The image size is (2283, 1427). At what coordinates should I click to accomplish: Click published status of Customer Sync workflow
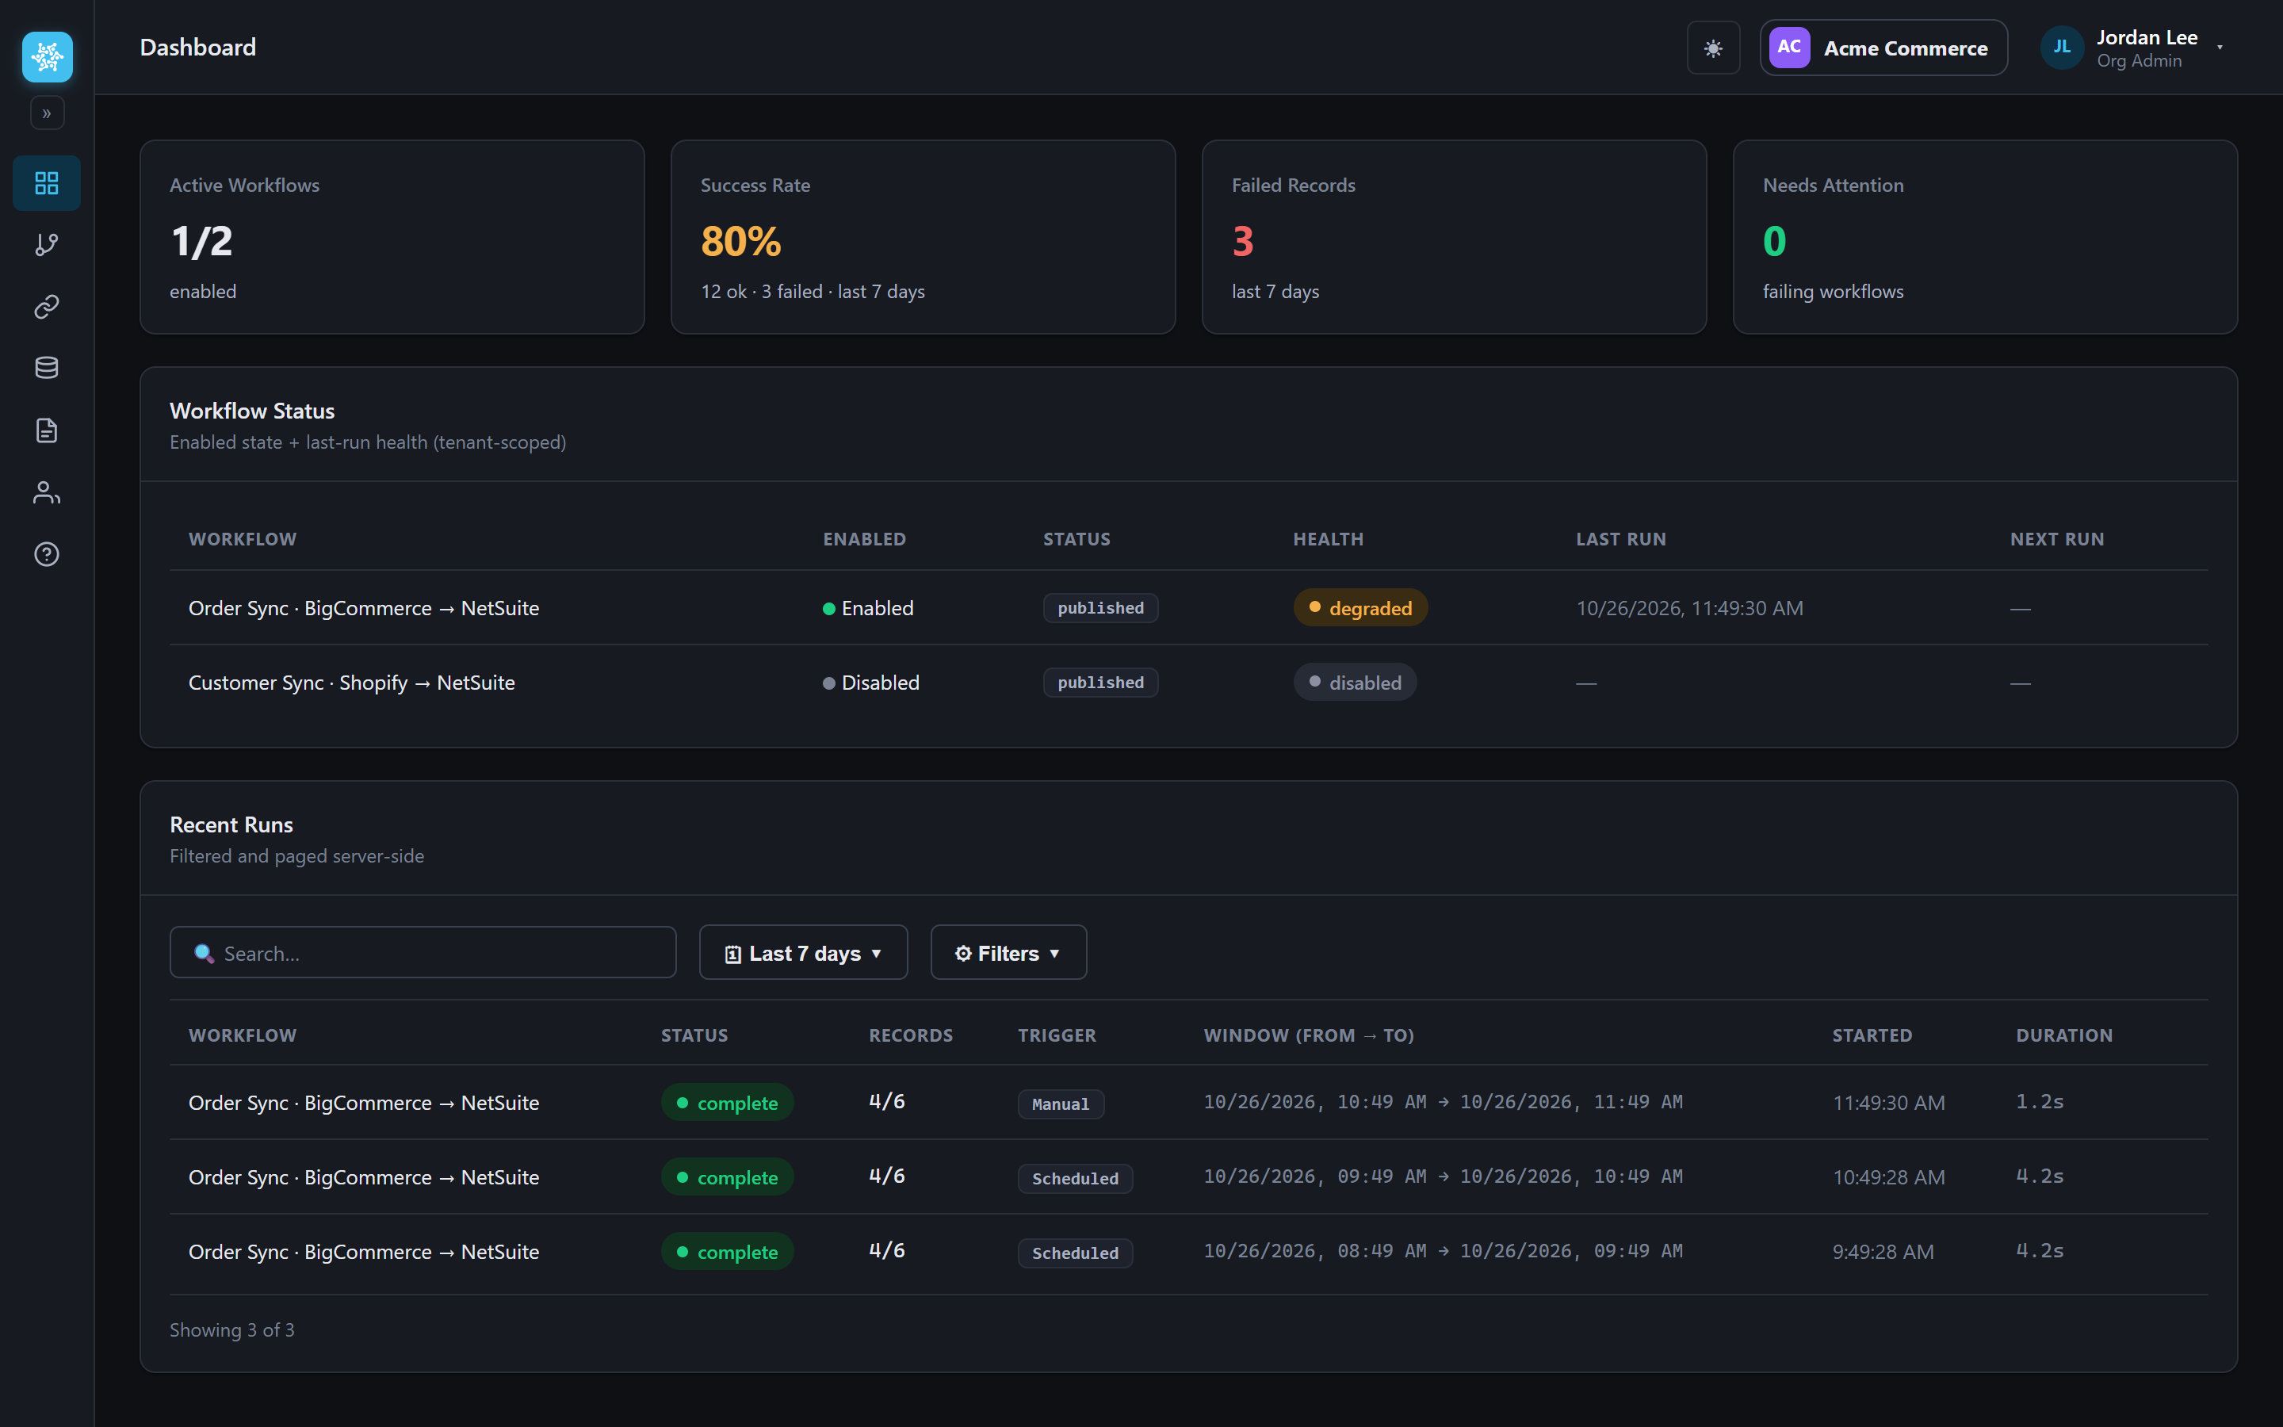pyautogui.click(x=1100, y=683)
